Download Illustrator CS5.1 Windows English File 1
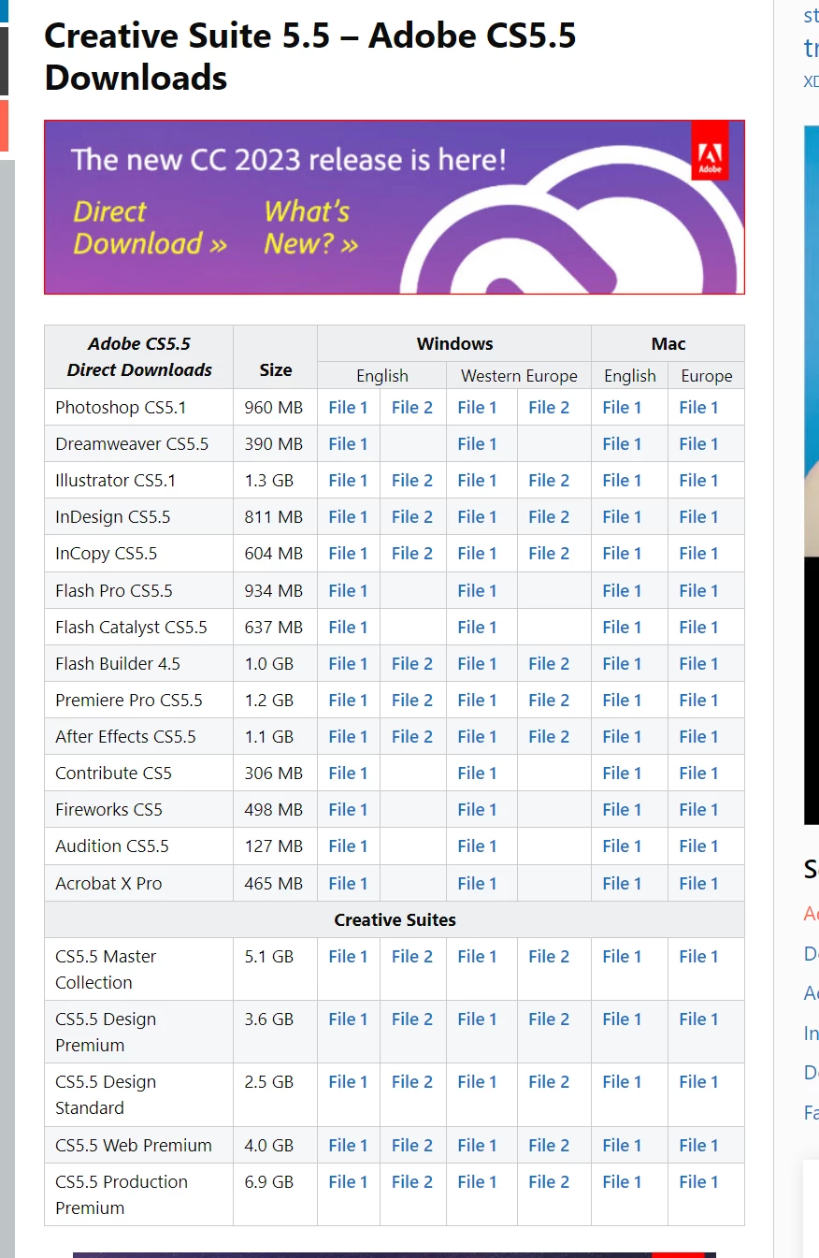The width and height of the screenshot is (819, 1258). [348, 480]
